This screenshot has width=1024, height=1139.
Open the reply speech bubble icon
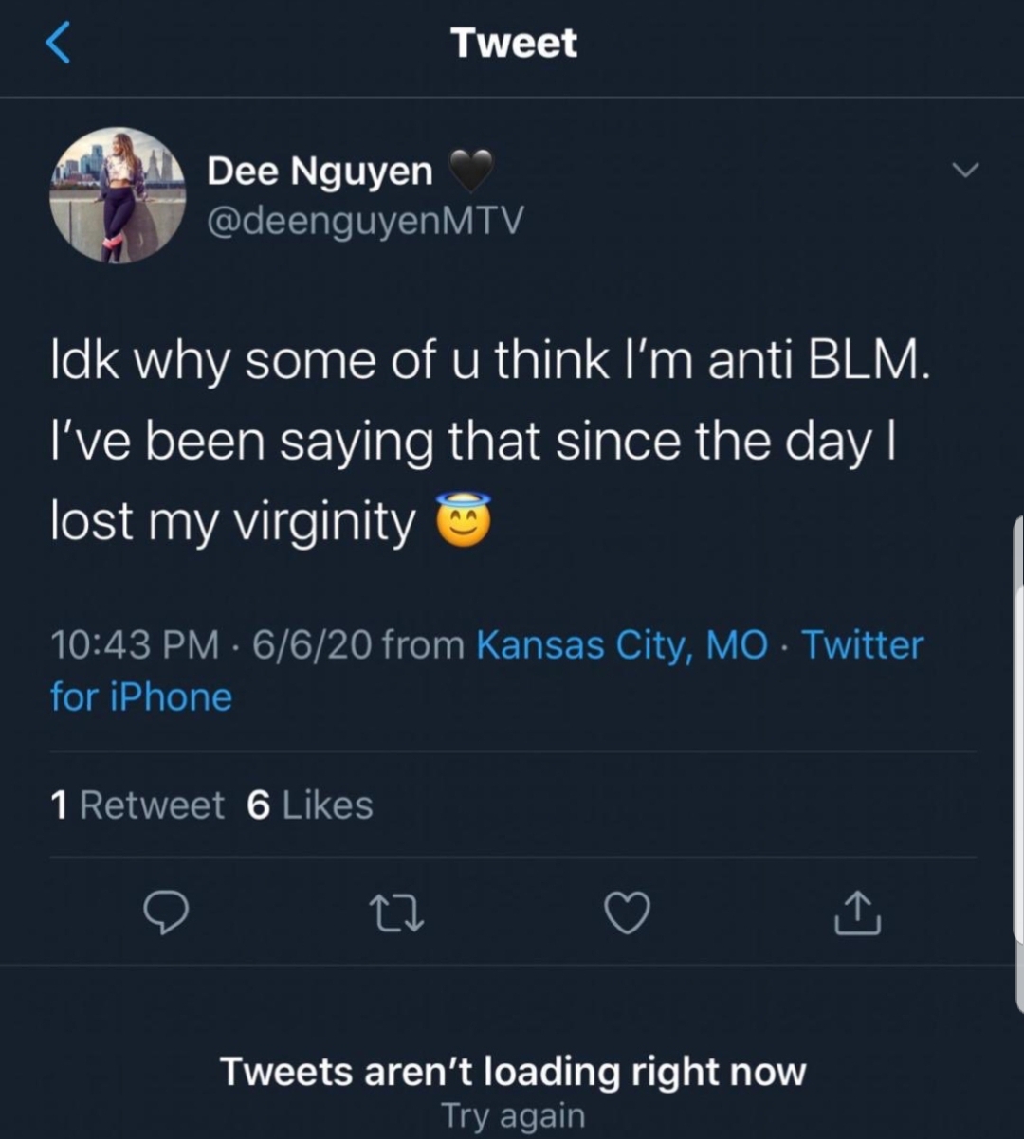coord(166,913)
